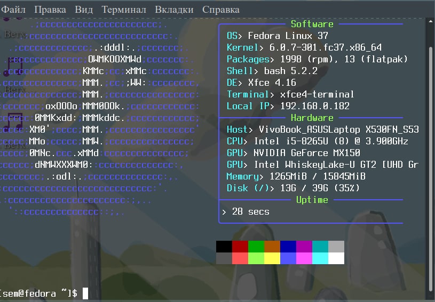Click the bright green color block
The width and height of the screenshot is (435, 302).
pos(256,258)
